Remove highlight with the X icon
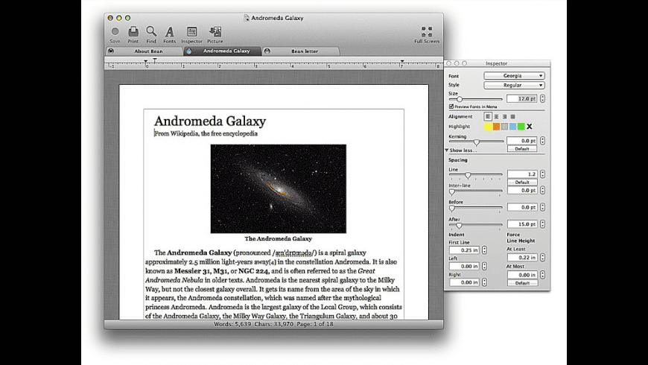648x365 pixels. click(x=530, y=127)
